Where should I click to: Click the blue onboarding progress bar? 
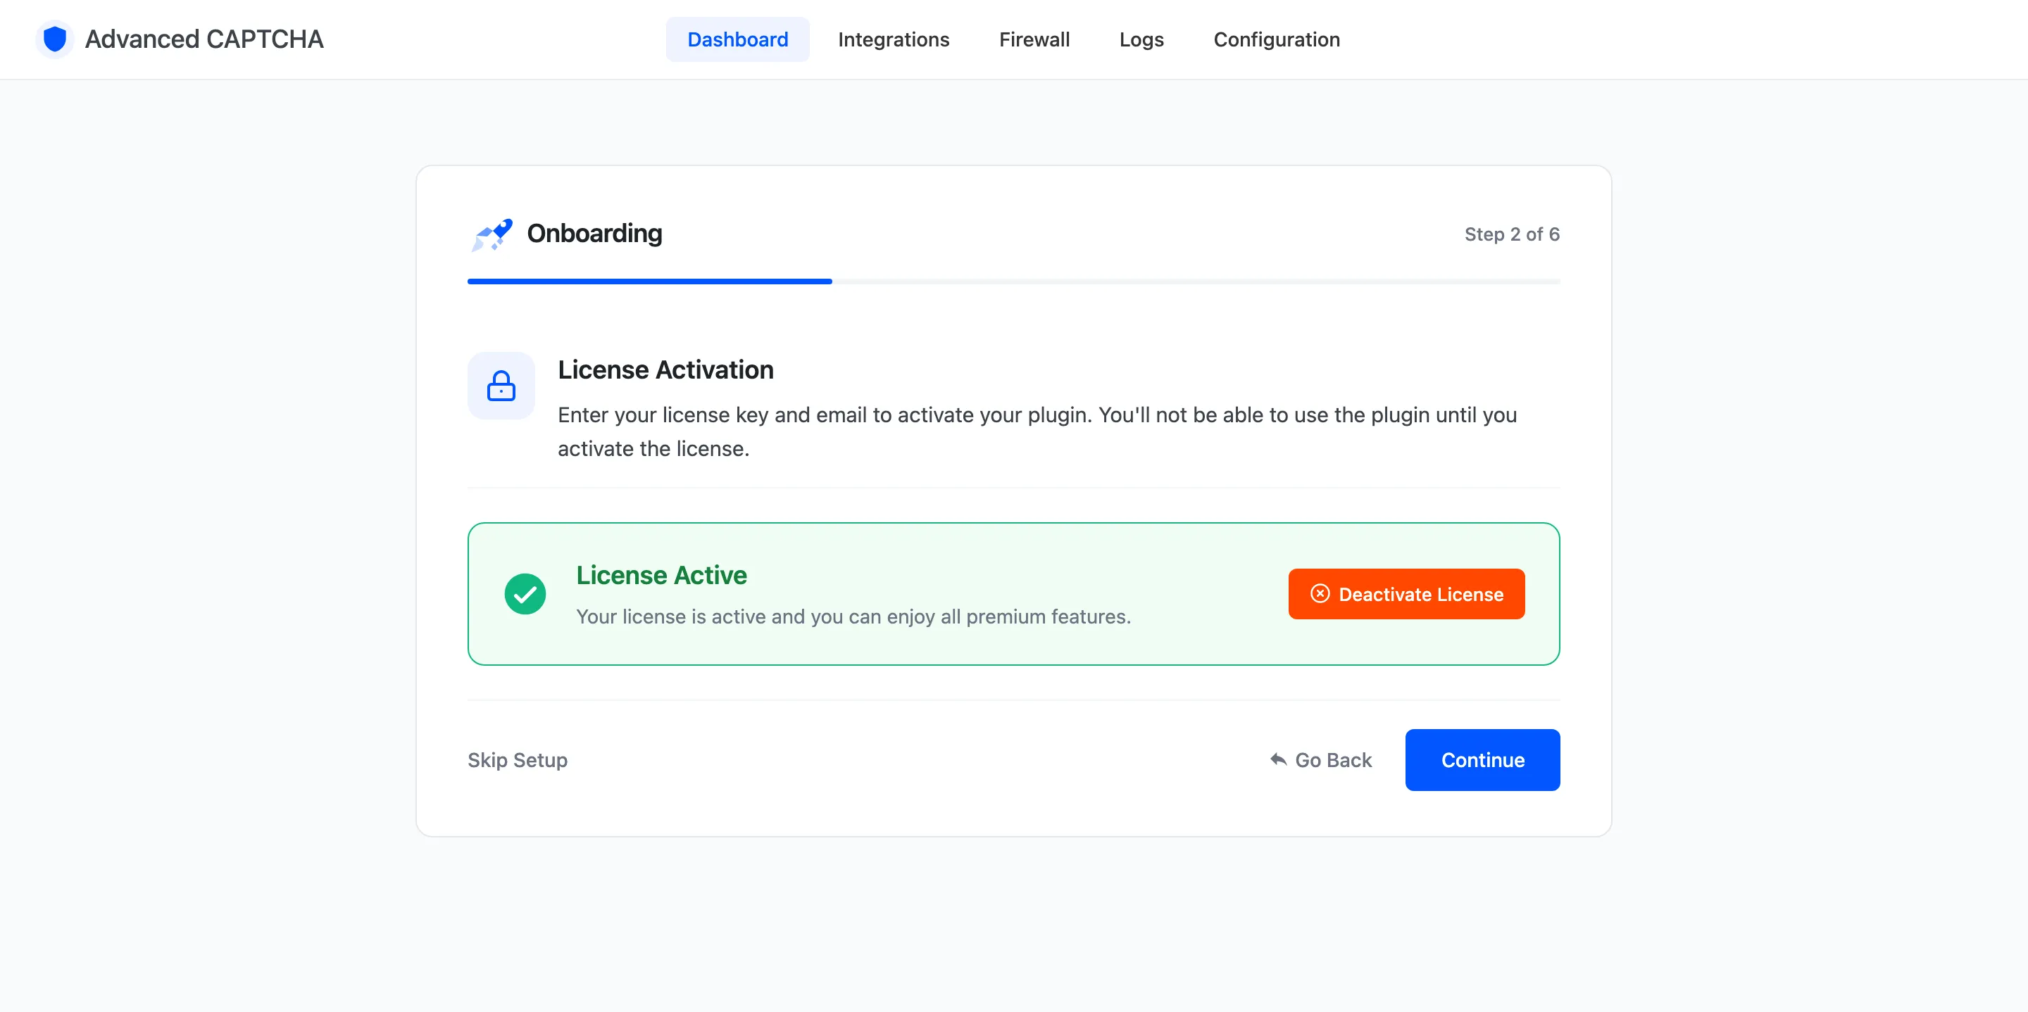pyautogui.click(x=649, y=281)
